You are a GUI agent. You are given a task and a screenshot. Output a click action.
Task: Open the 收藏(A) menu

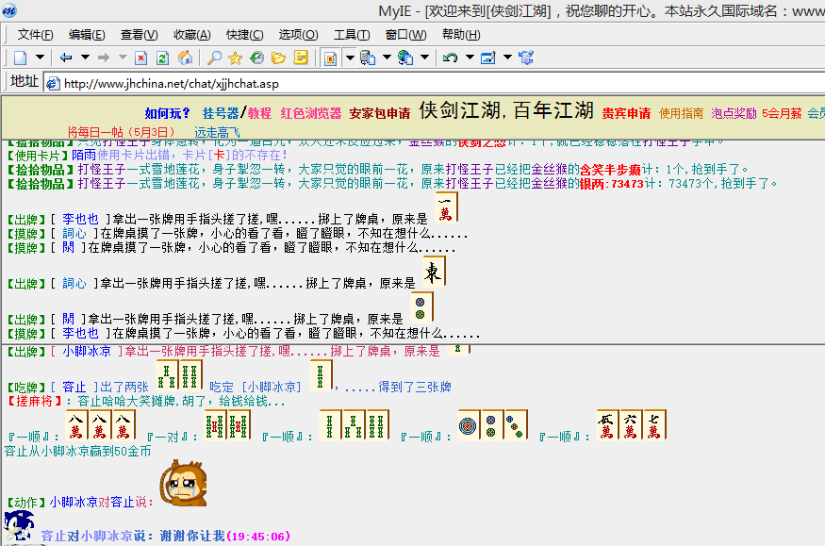point(192,35)
